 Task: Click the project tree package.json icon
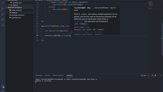(10, 18)
